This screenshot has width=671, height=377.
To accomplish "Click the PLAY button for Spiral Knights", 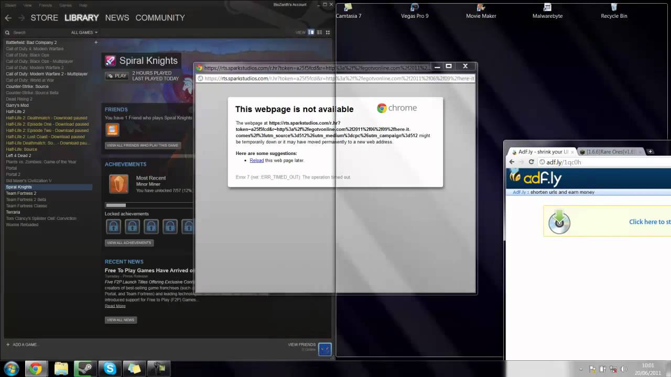I will coord(117,76).
